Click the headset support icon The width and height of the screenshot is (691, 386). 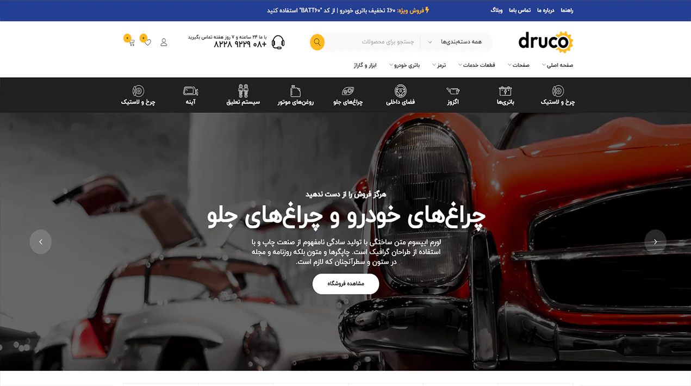coord(278,42)
